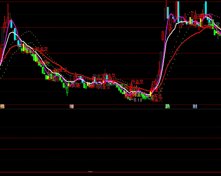221x176 pixels.
Task: Click the green 跌 marker
Action: (168, 106)
